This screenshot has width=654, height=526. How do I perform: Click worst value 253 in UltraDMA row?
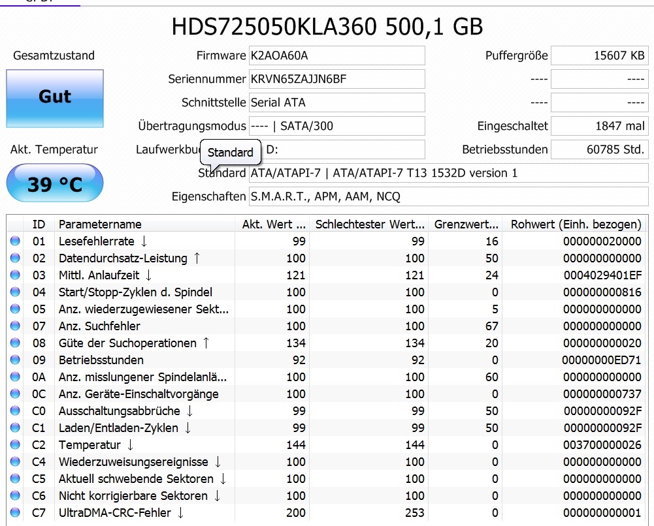pos(415,513)
